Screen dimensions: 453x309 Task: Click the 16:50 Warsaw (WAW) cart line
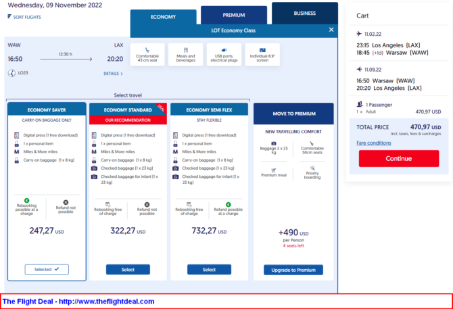point(385,81)
